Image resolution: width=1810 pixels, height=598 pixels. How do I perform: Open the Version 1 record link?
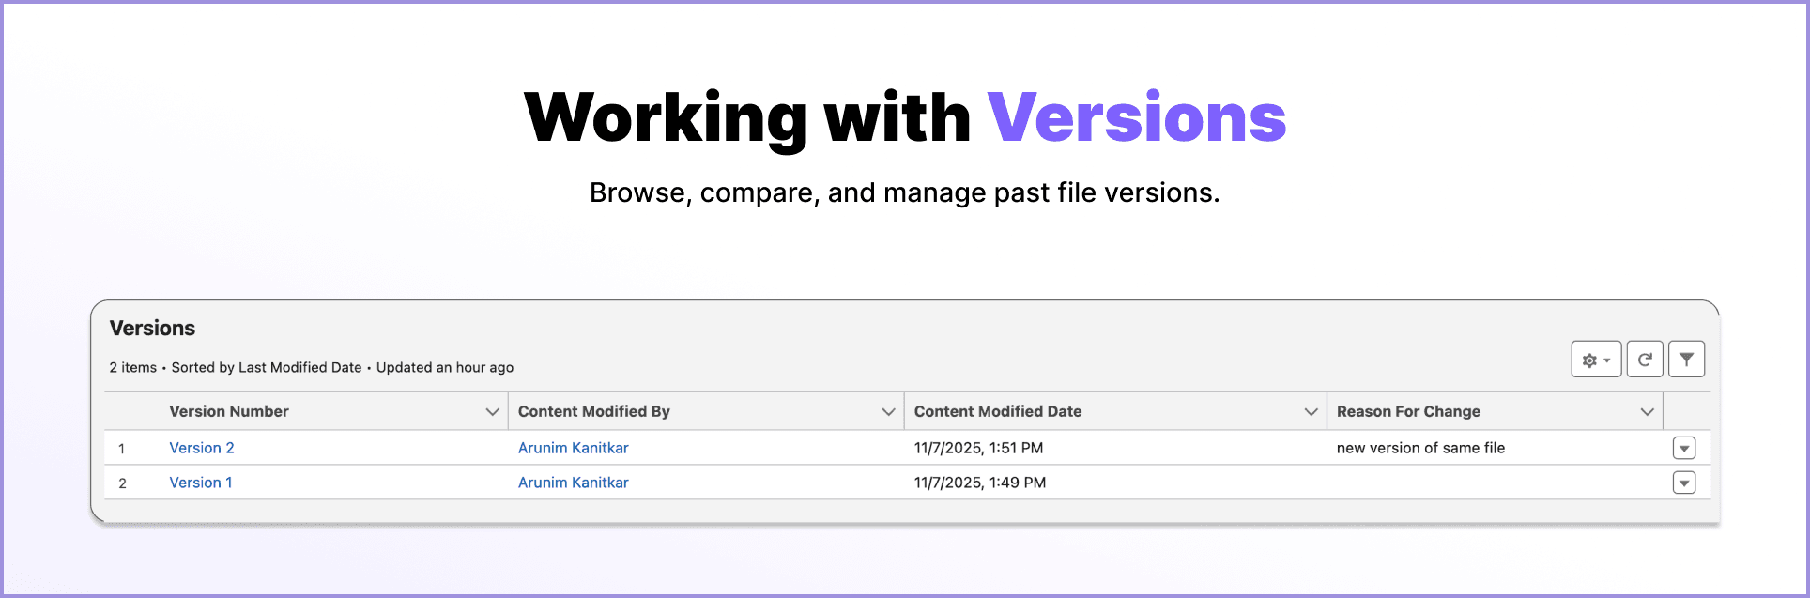pyautogui.click(x=200, y=483)
